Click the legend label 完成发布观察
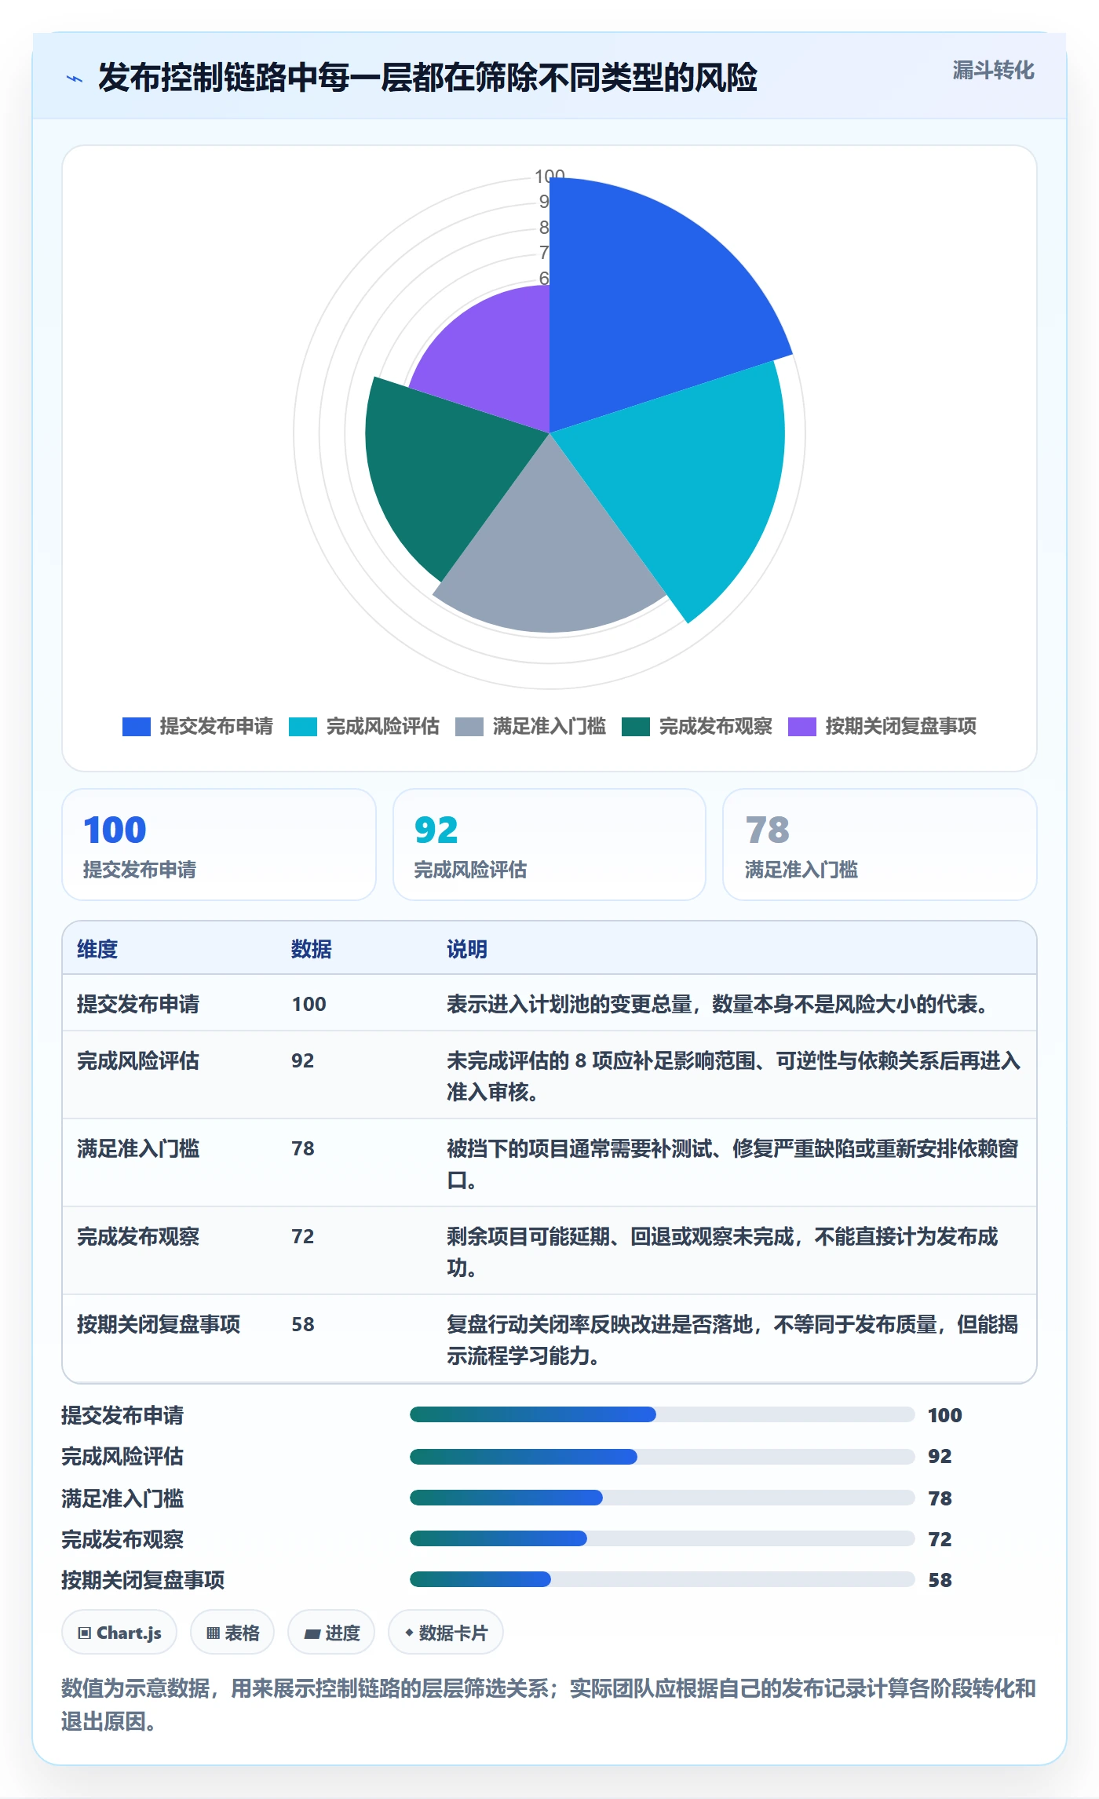1099x1799 pixels. coord(716,727)
